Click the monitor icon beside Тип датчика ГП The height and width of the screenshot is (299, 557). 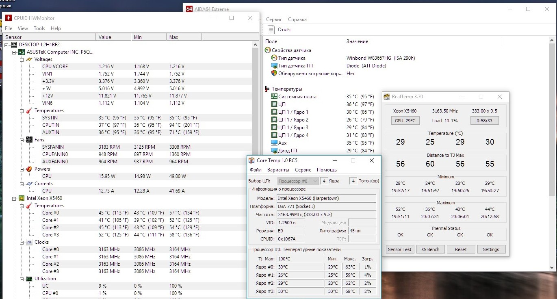(x=274, y=66)
